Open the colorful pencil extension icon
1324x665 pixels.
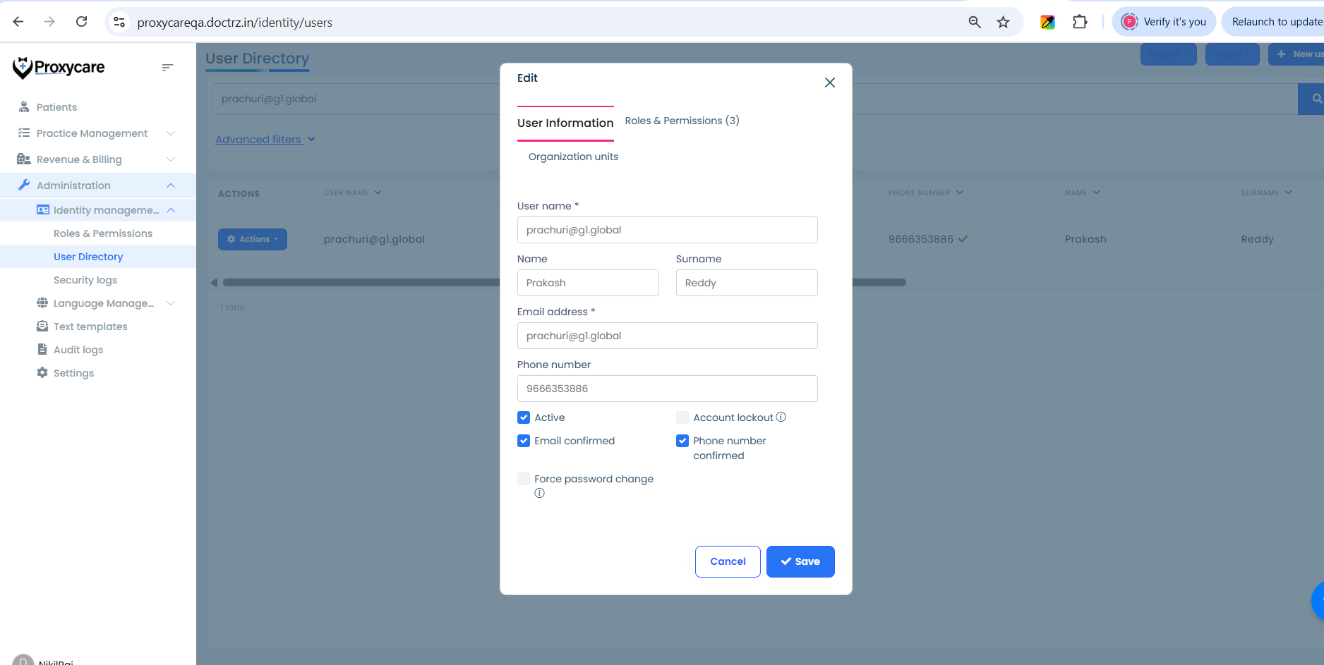[x=1047, y=22]
